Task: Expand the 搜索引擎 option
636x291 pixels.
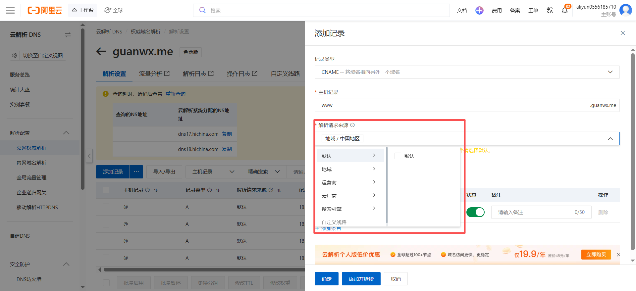Action: [x=350, y=209]
